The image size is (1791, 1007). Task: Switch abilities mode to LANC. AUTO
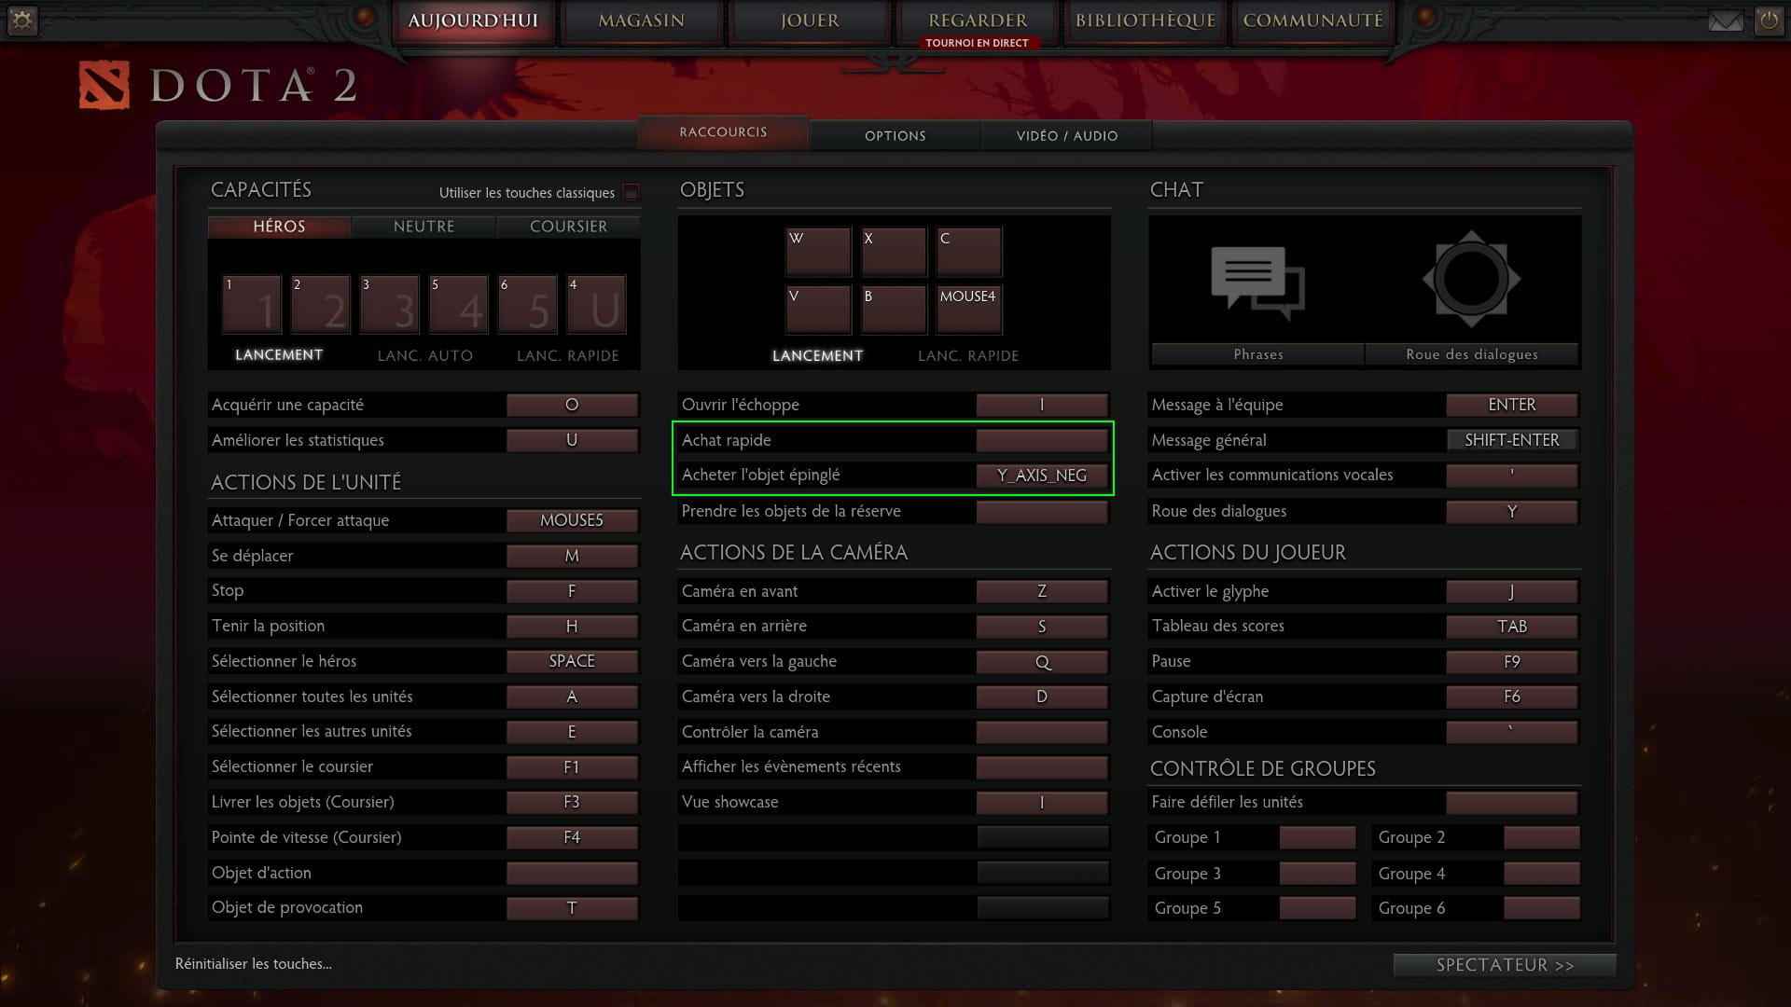point(424,355)
